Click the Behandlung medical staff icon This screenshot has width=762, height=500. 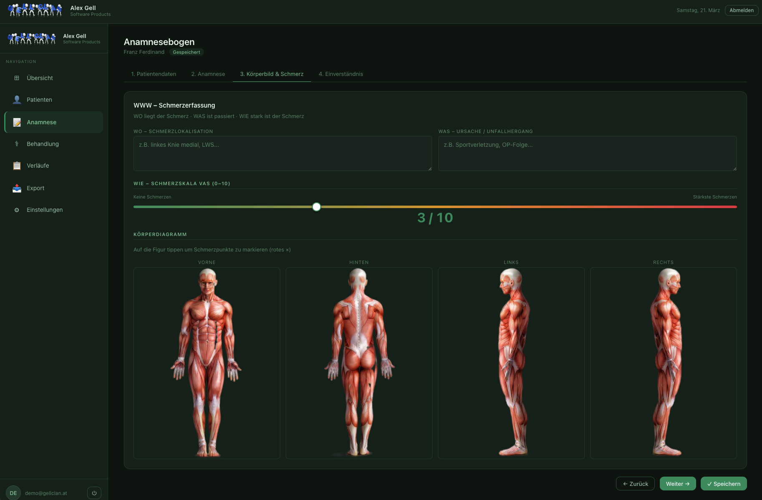17,144
